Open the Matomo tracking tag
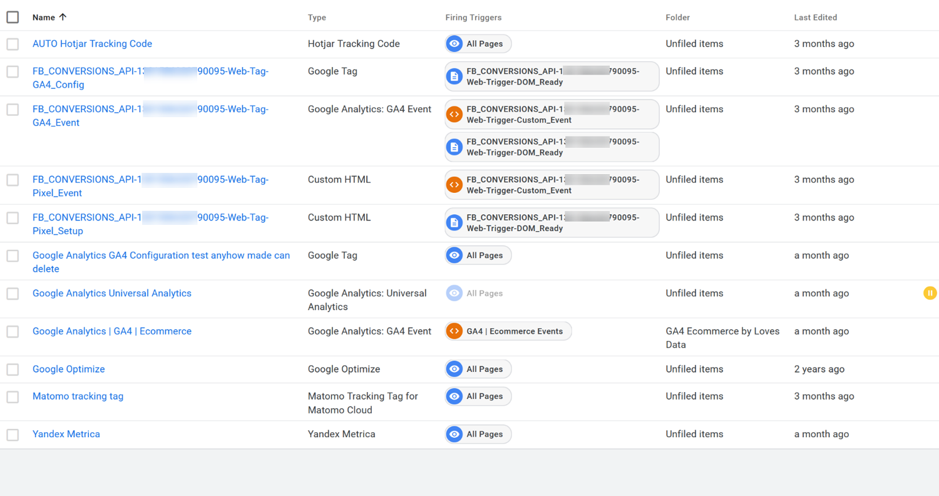 78,396
